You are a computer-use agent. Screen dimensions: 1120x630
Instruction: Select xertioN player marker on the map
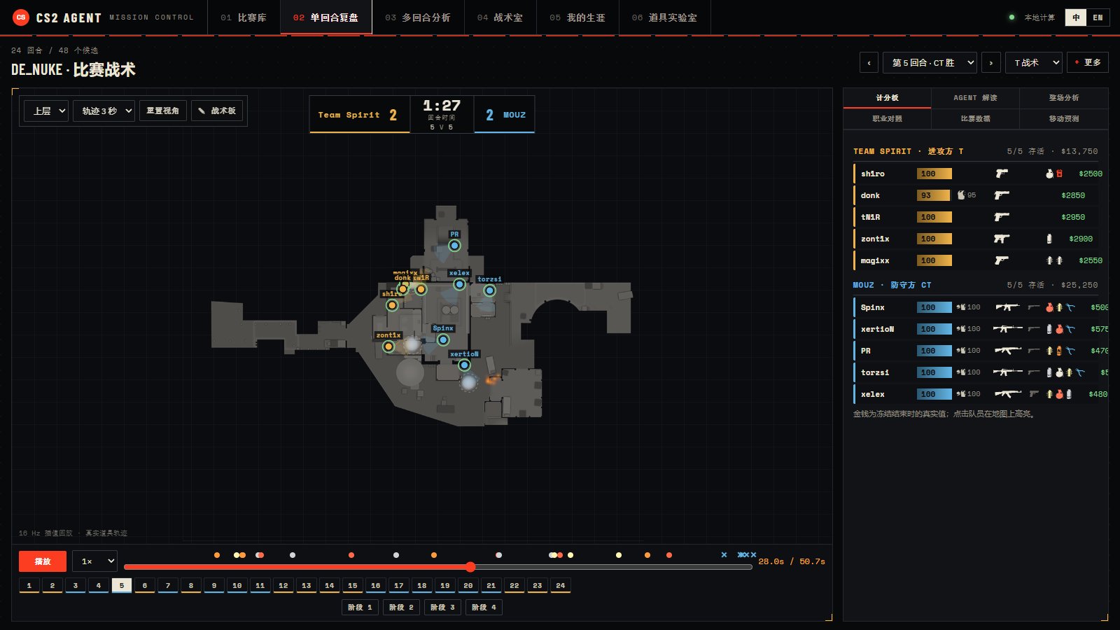(464, 365)
